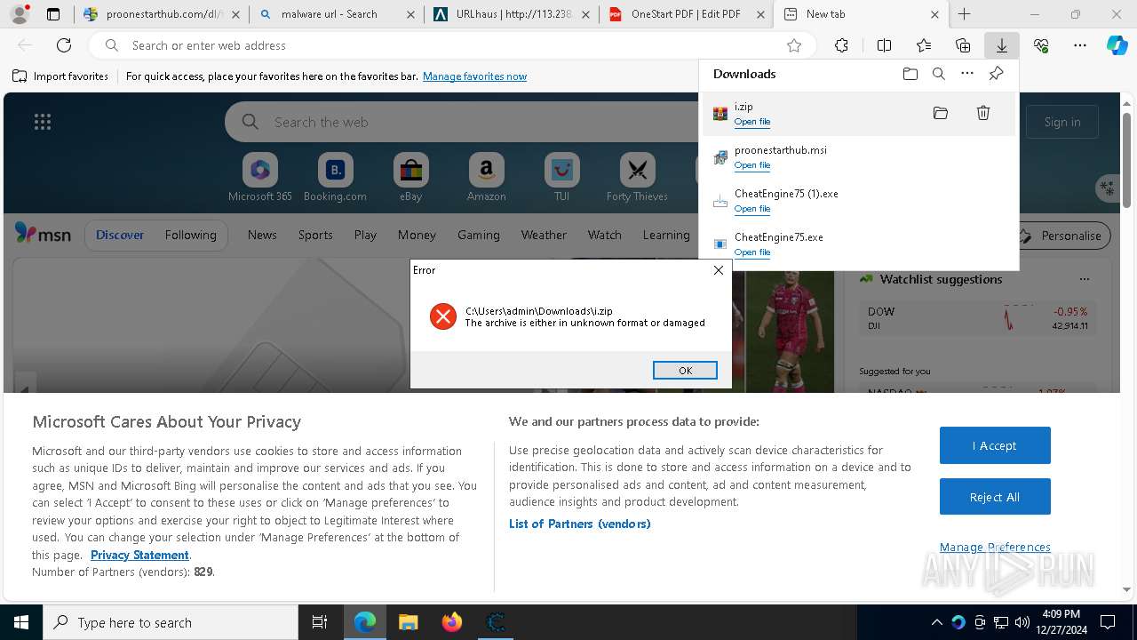Switch to the URLhaus tab
Viewport: 1137px width, 640px height.
511,14
